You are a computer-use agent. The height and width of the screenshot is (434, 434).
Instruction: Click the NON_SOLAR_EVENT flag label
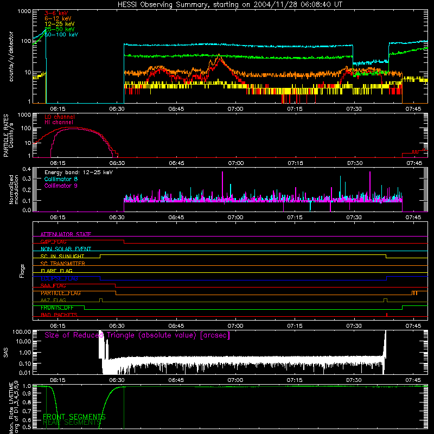point(66,249)
